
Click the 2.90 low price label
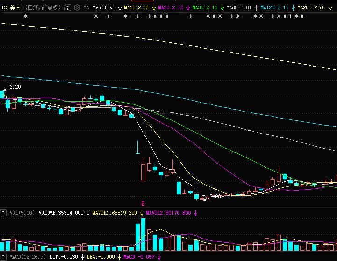point(215,196)
